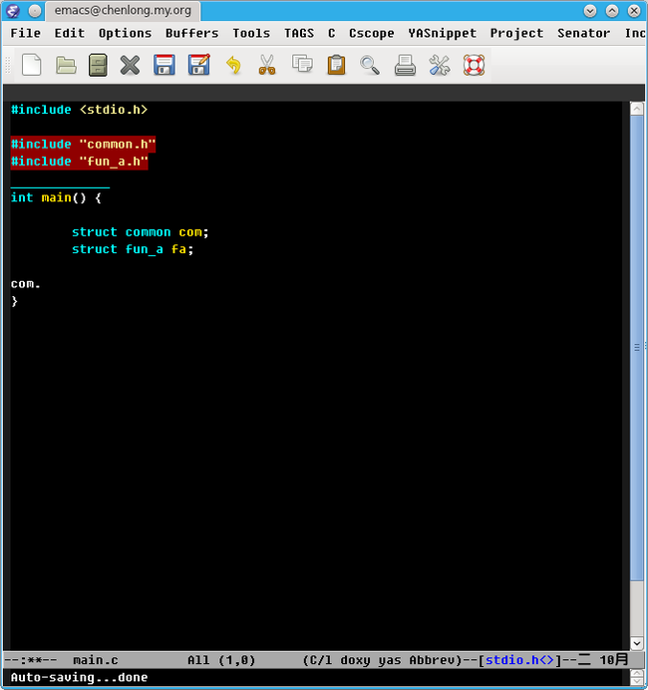Click the New file toolbar icon

coord(32,65)
